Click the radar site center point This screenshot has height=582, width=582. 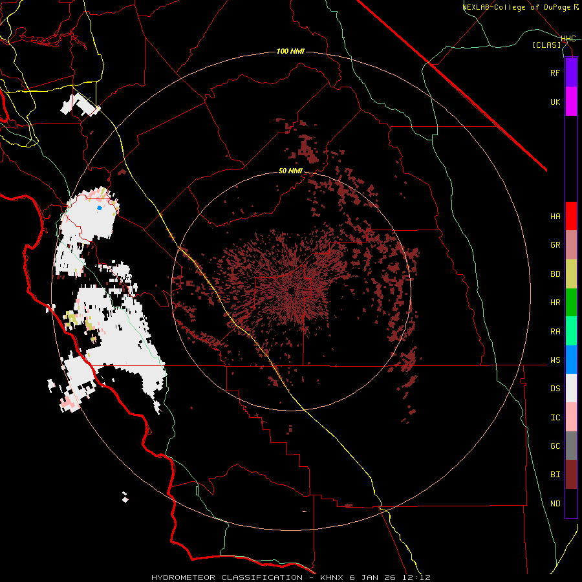point(290,290)
